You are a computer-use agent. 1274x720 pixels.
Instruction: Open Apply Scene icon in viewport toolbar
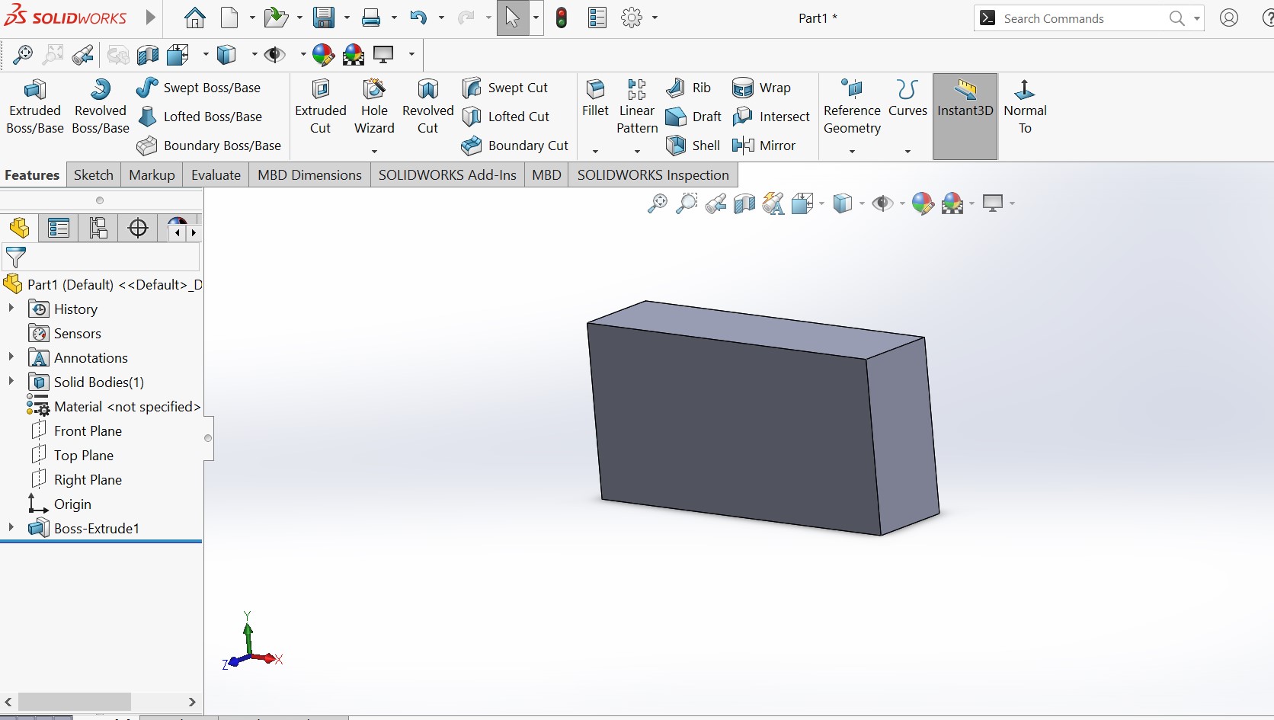952,203
